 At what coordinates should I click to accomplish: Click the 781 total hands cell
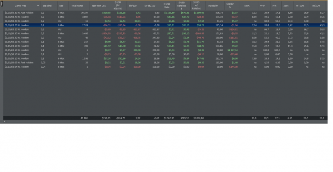(86, 46)
